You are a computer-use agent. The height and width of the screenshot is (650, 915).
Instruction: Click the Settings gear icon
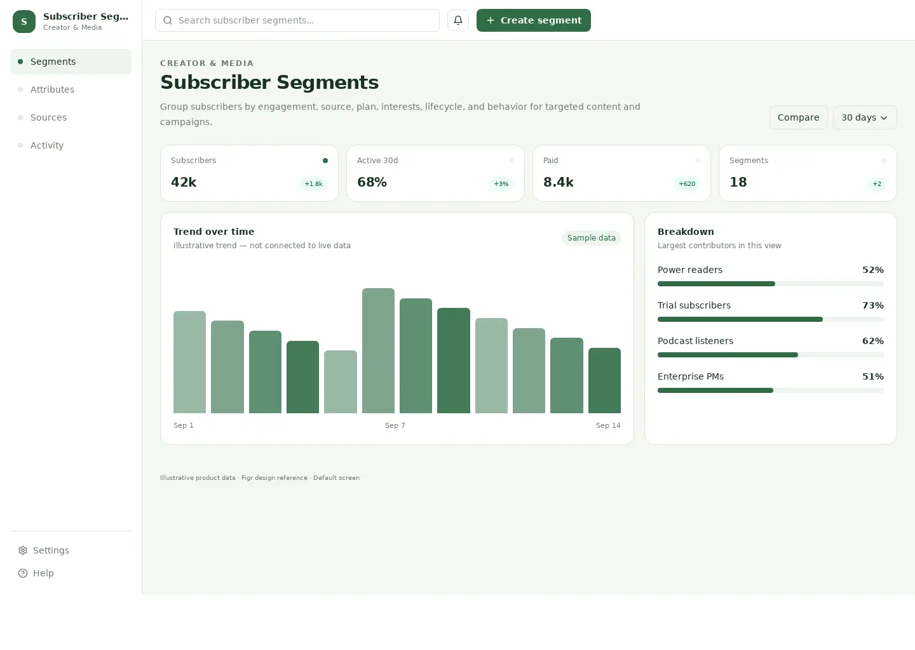(x=23, y=550)
